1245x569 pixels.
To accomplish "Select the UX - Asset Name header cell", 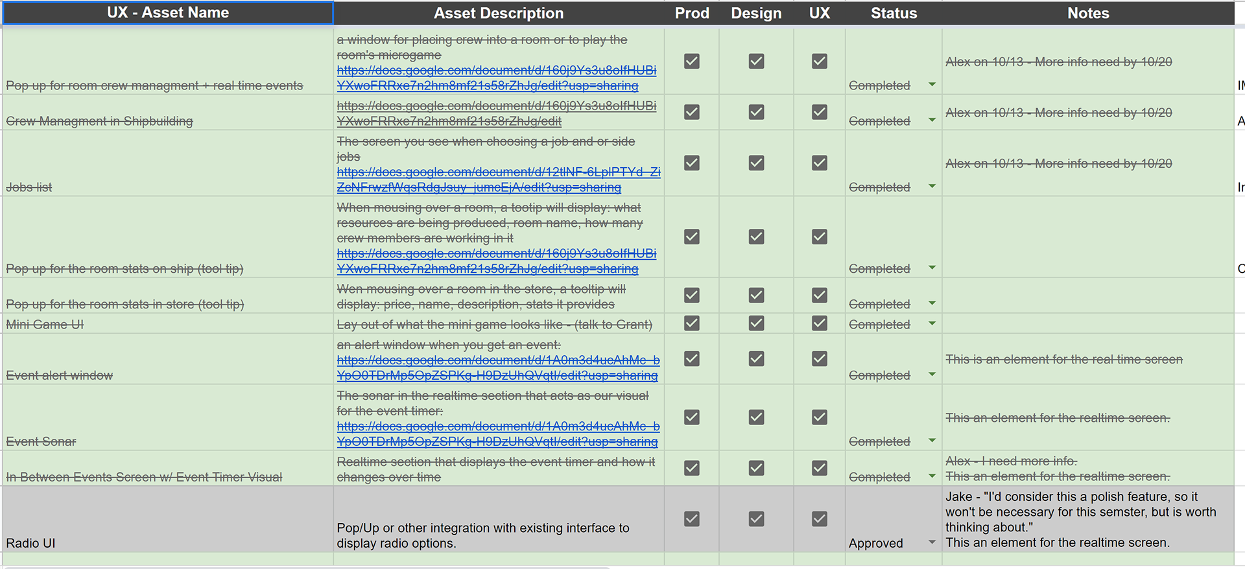I will [168, 13].
